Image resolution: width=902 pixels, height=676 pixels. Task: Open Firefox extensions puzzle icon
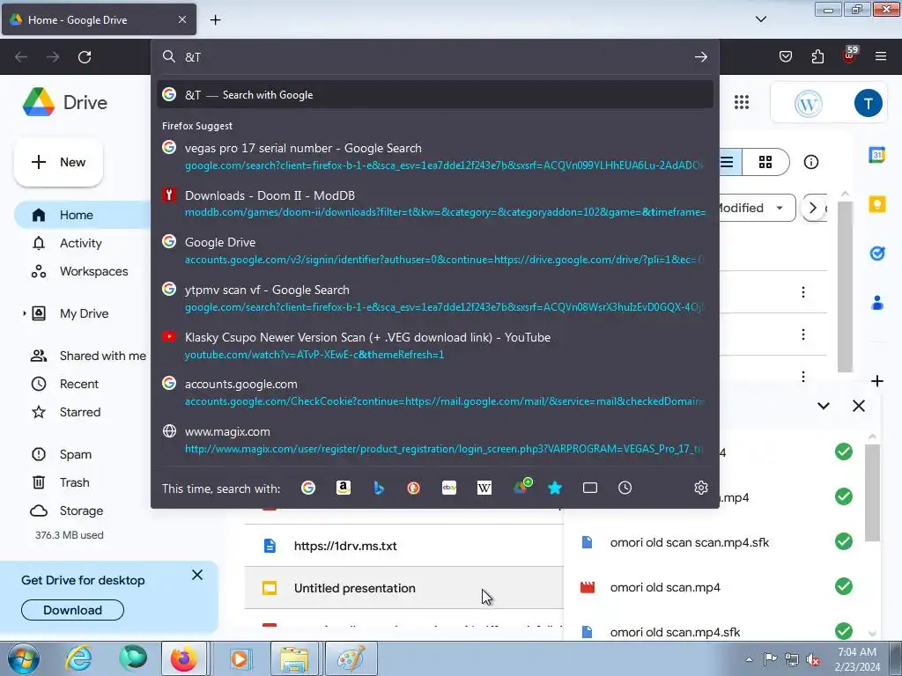pos(817,56)
